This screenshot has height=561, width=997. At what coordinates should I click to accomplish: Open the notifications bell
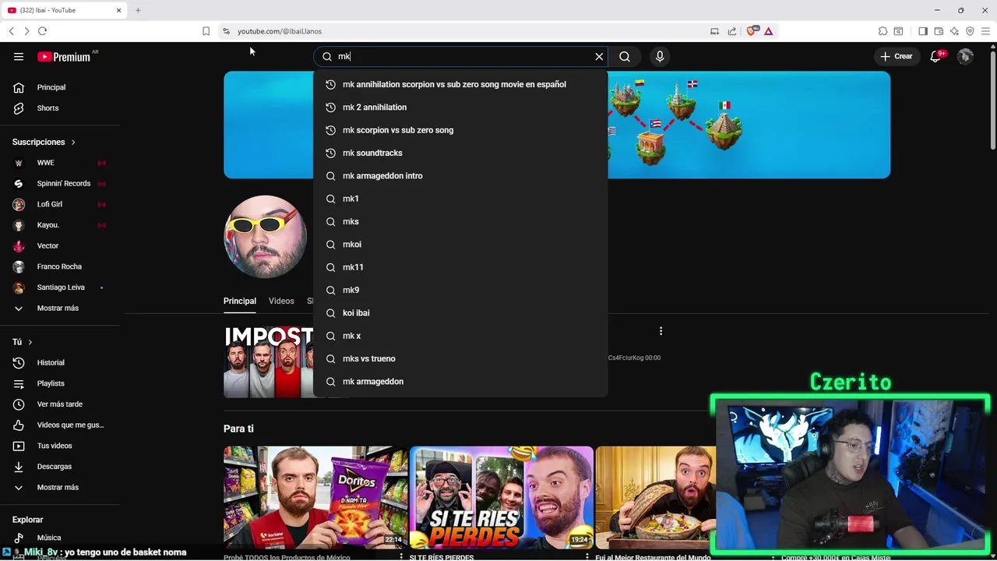tap(935, 56)
